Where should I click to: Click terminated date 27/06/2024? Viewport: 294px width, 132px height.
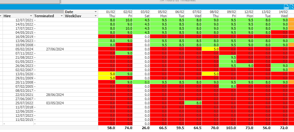[x=55, y=49]
